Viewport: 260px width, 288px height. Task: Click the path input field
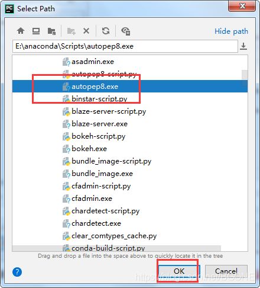pyautogui.click(x=125, y=46)
